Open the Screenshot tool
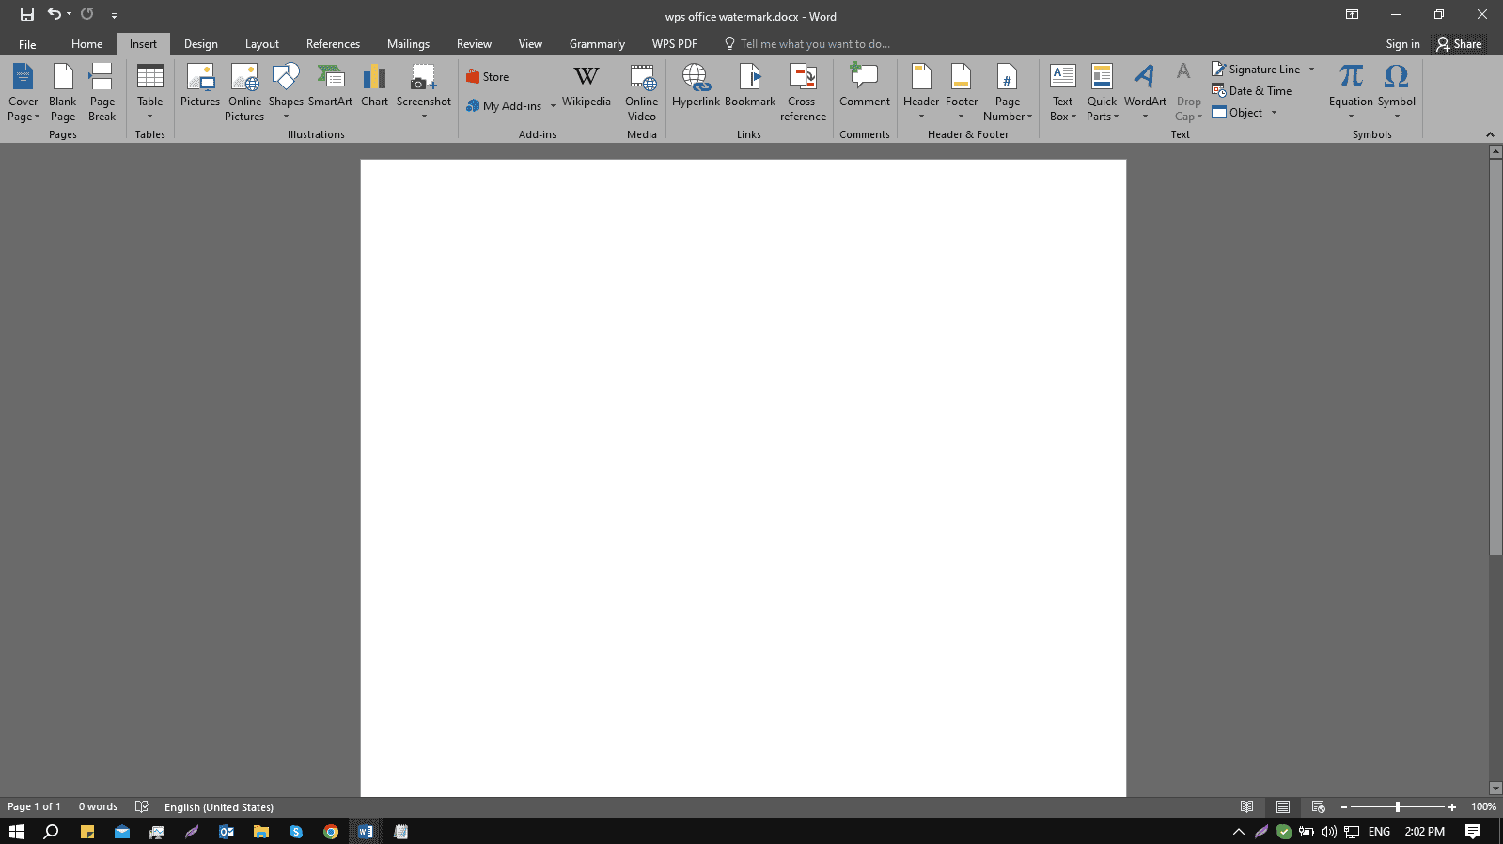Viewport: 1503px width, 844px height. coord(424,92)
